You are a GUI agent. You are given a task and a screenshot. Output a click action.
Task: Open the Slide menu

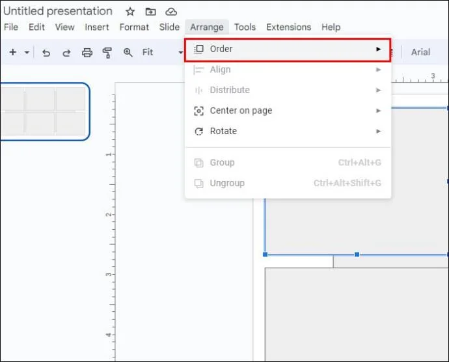[169, 27]
